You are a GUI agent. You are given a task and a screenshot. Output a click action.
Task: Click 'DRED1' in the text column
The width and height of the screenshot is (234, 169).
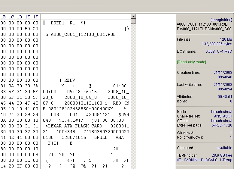tap(57, 23)
